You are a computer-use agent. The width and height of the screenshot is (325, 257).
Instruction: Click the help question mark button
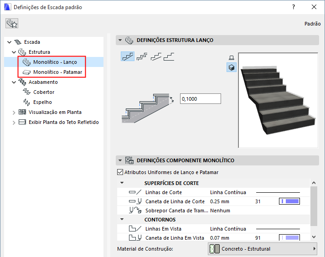coord(294,7)
